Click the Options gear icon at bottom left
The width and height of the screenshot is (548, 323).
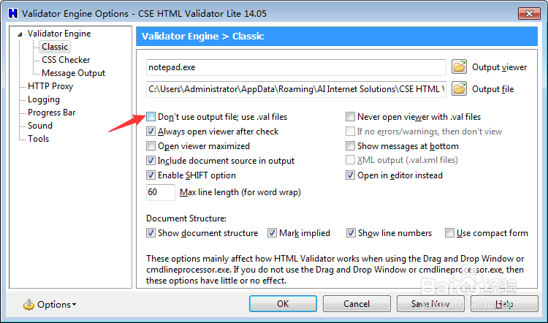pyautogui.click(x=28, y=304)
